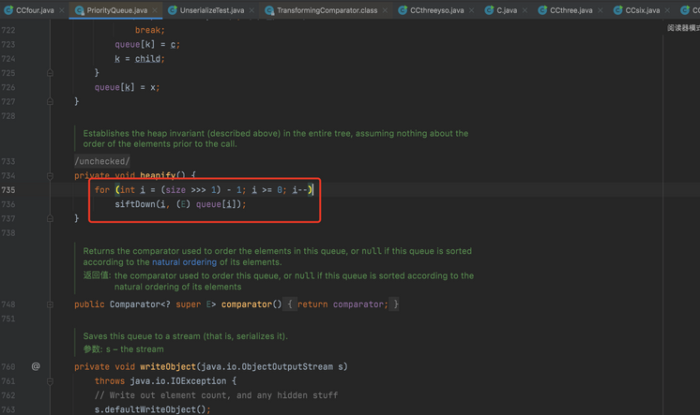Close the TransformingComparator.class tab
The height and width of the screenshot is (415, 700).
click(x=385, y=10)
